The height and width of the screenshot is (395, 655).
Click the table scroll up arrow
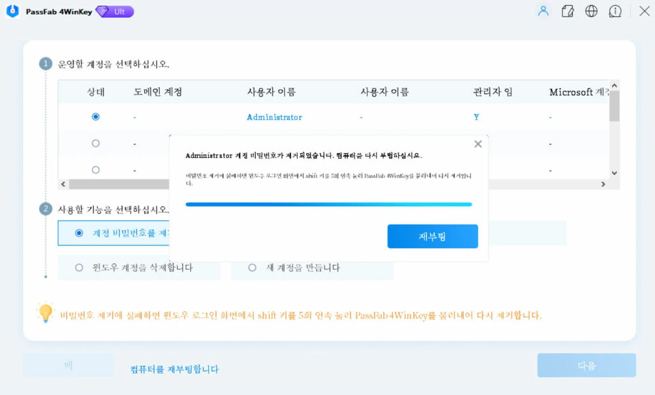pos(614,86)
